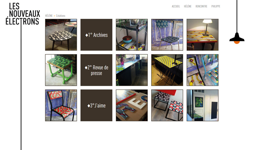
Task: View the table with white lamp photo
Action: [202, 35]
